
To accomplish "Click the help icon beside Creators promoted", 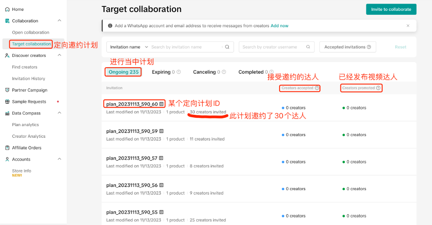I will coord(378,88).
